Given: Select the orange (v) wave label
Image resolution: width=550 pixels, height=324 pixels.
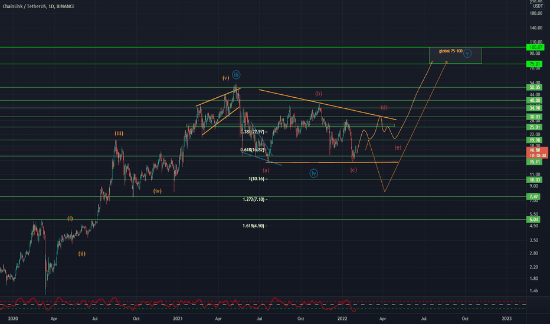Looking at the screenshot, I should coord(226,78).
